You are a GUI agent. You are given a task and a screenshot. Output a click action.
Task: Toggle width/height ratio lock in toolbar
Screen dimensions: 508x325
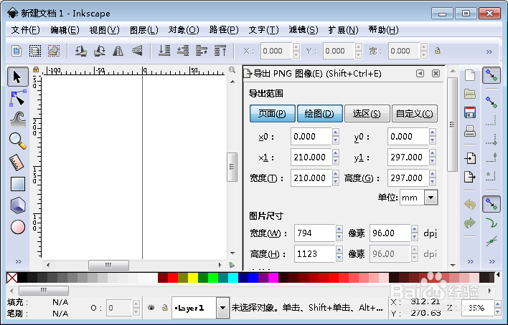coord(438,51)
